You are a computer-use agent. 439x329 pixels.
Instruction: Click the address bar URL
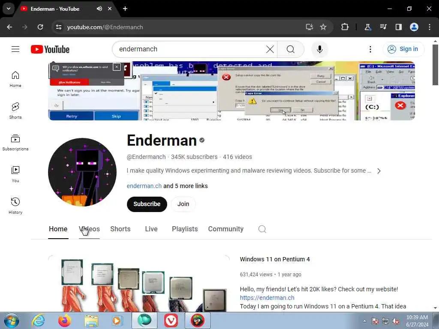point(105,27)
